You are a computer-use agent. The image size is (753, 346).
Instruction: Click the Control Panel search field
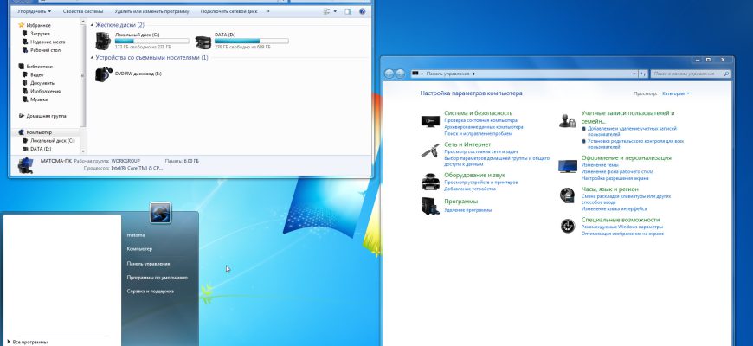(691, 74)
